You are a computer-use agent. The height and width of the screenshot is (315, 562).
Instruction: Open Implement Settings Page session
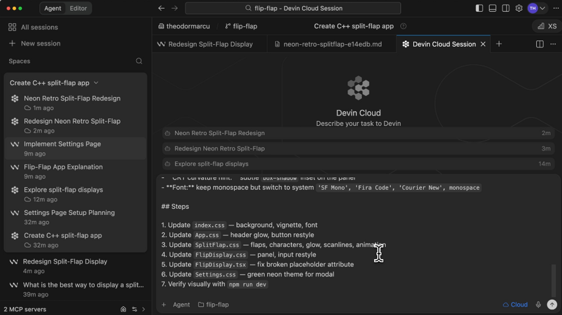pyautogui.click(x=75, y=148)
